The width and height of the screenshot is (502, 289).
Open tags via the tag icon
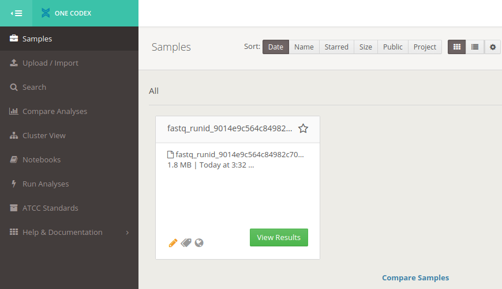point(186,243)
